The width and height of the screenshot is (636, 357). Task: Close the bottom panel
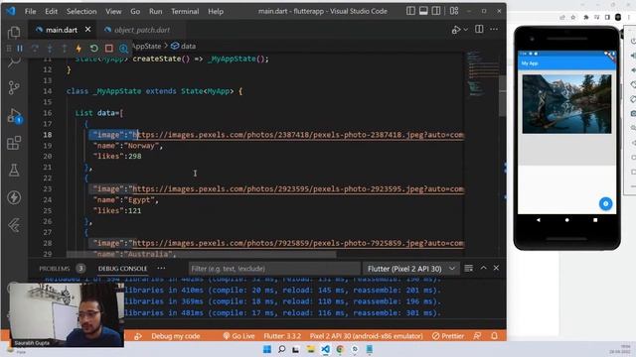[496, 268]
